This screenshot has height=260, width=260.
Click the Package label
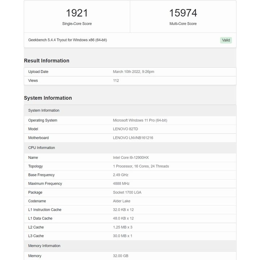35,192
